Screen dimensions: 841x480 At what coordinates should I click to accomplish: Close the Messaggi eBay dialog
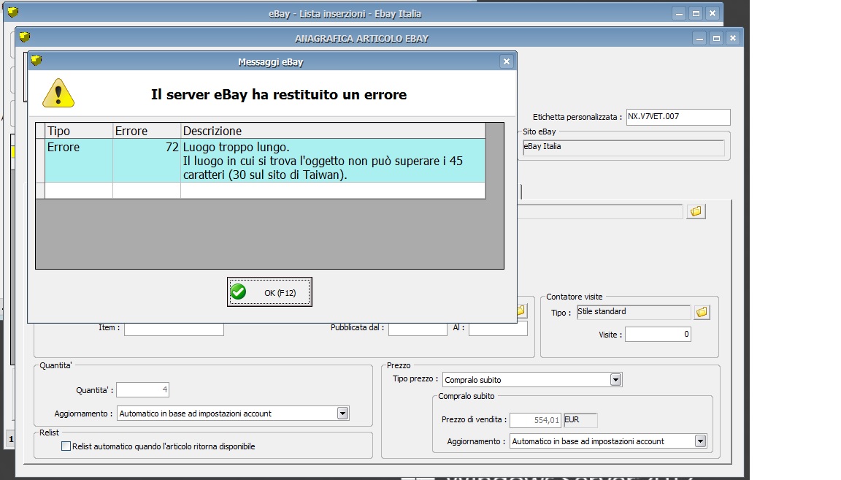pyautogui.click(x=507, y=62)
